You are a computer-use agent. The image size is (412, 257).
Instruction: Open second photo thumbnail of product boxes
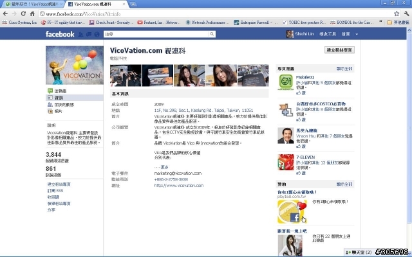[x=157, y=76]
